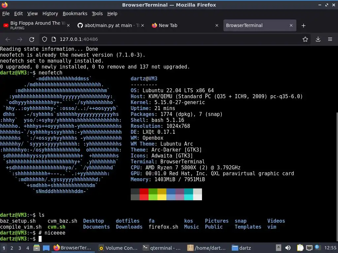Click the text 'cvm_baz.sh' in ls output

[62, 221]
